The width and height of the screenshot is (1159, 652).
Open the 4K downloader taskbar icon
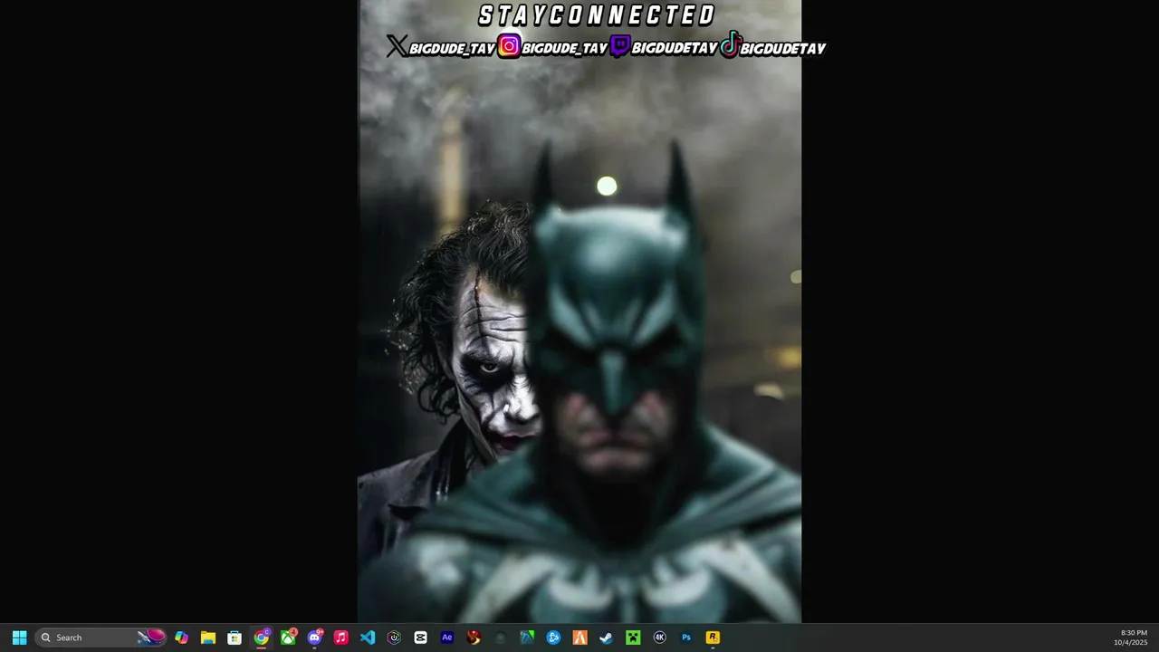(x=659, y=638)
